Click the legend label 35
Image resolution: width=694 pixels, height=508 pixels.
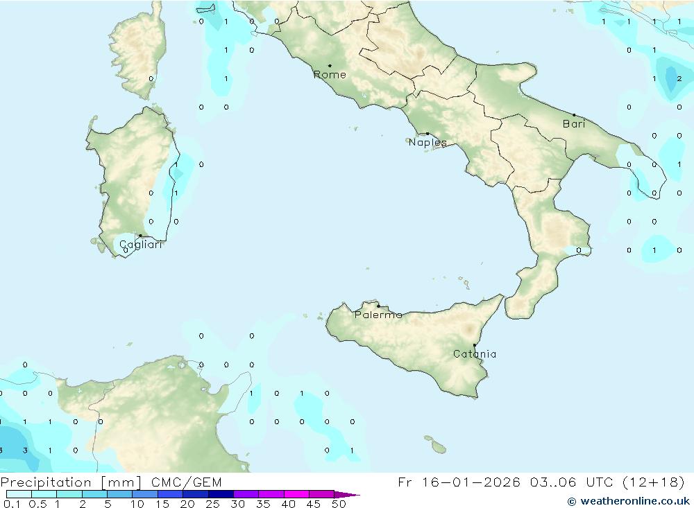click(263, 504)
